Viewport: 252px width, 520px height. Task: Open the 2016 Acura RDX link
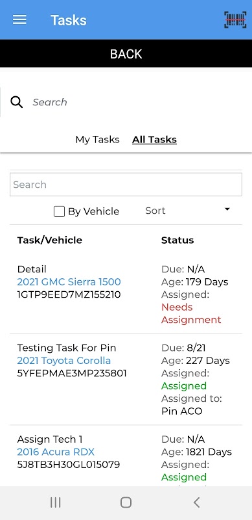point(56,452)
